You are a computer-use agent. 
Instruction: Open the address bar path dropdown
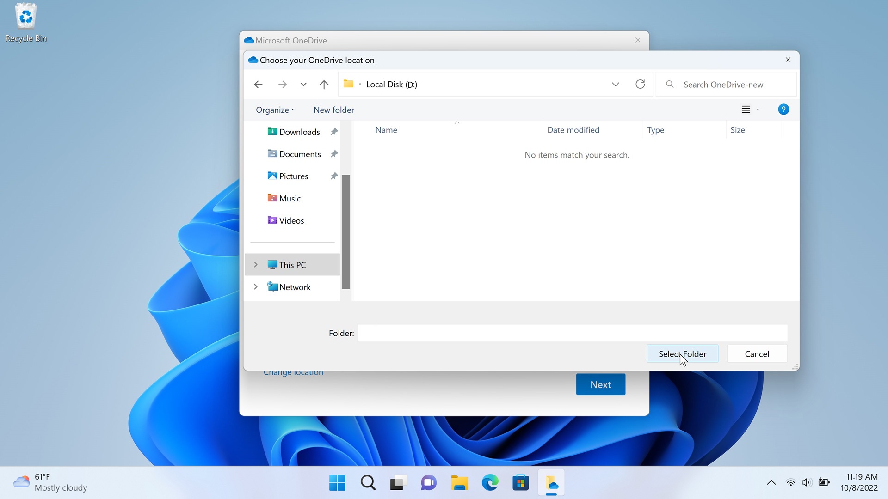(x=615, y=84)
